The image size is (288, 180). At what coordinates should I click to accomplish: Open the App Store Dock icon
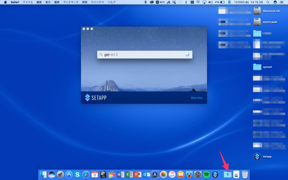(x=69, y=174)
